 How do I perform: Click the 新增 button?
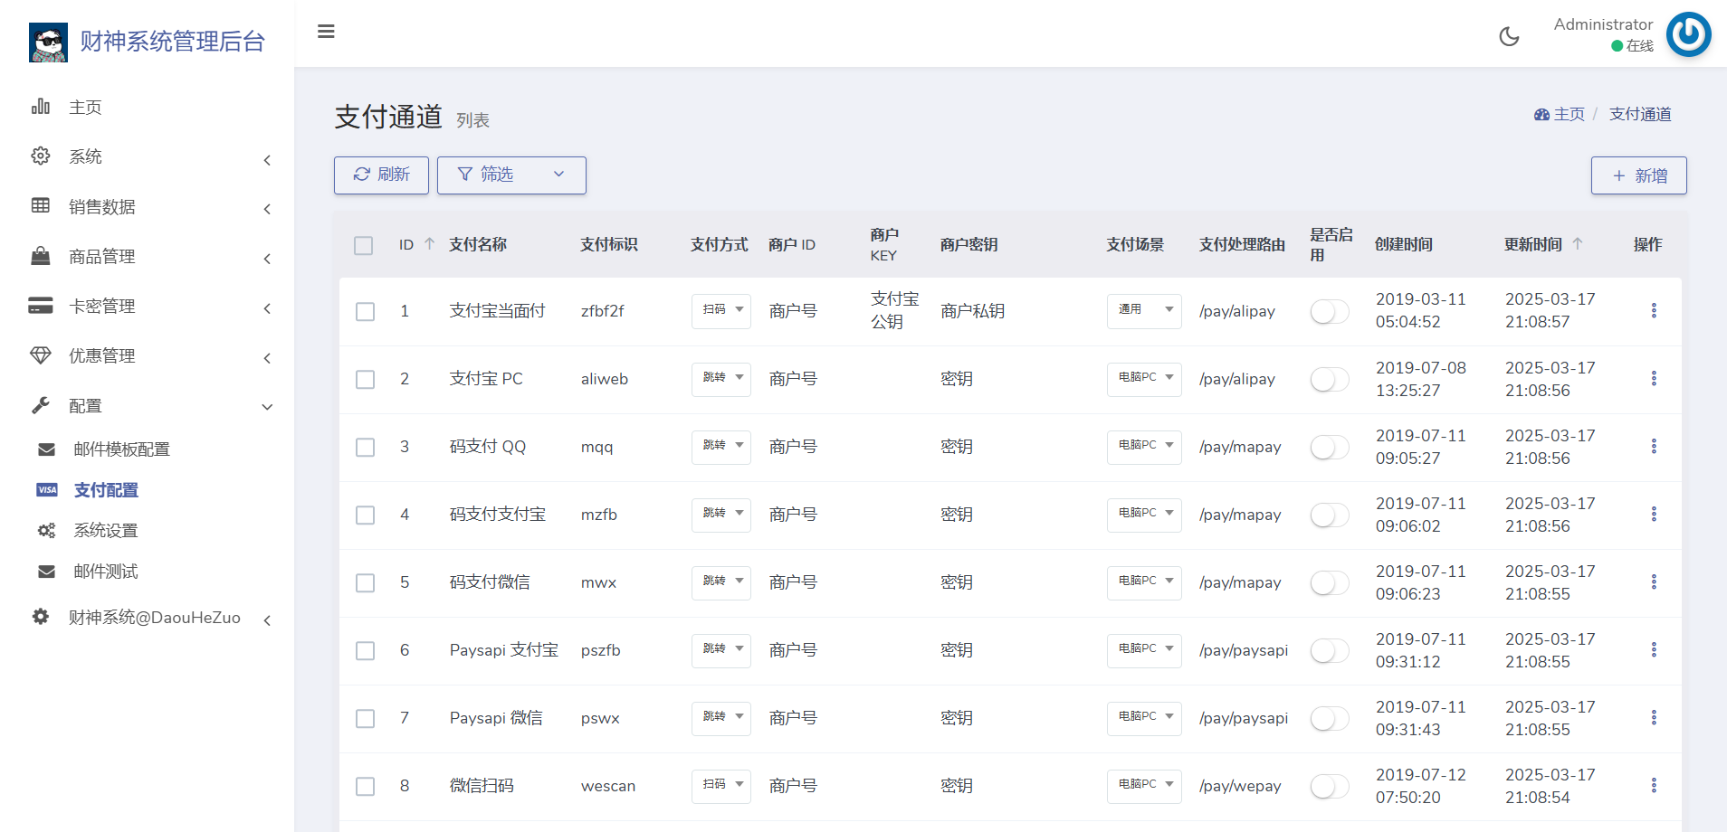(x=1638, y=175)
